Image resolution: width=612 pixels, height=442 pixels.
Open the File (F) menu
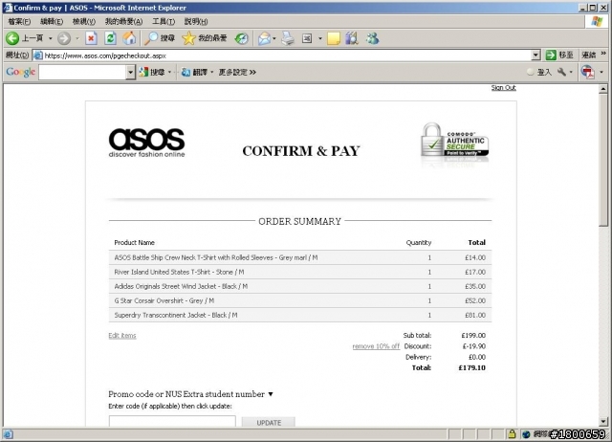pyautogui.click(x=19, y=21)
